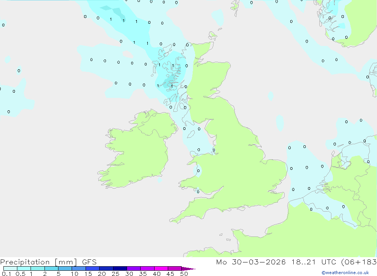Viewport: 377px width, 276px height.
Task: Click the above-50 mm arrow tip of legend
Action: [x=188, y=269]
